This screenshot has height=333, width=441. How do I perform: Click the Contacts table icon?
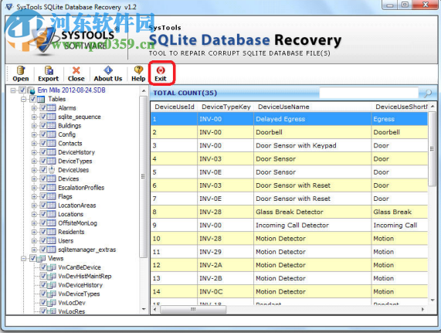coord(51,144)
